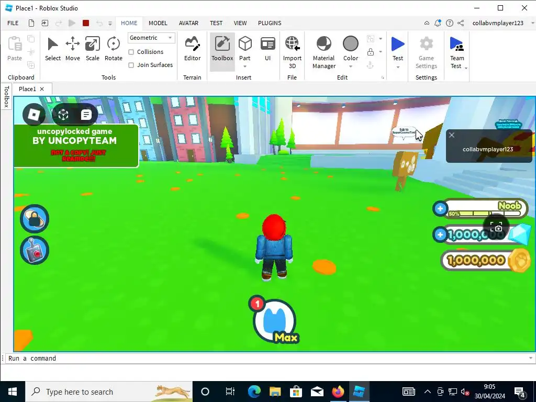The height and width of the screenshot is (402, 536).
Task: Open Material Manager
Action: [323, 52]
